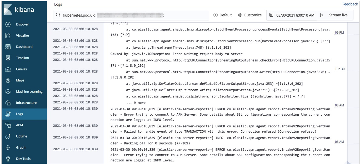
Task: Click the search magnifier icon
Action: 58,15
